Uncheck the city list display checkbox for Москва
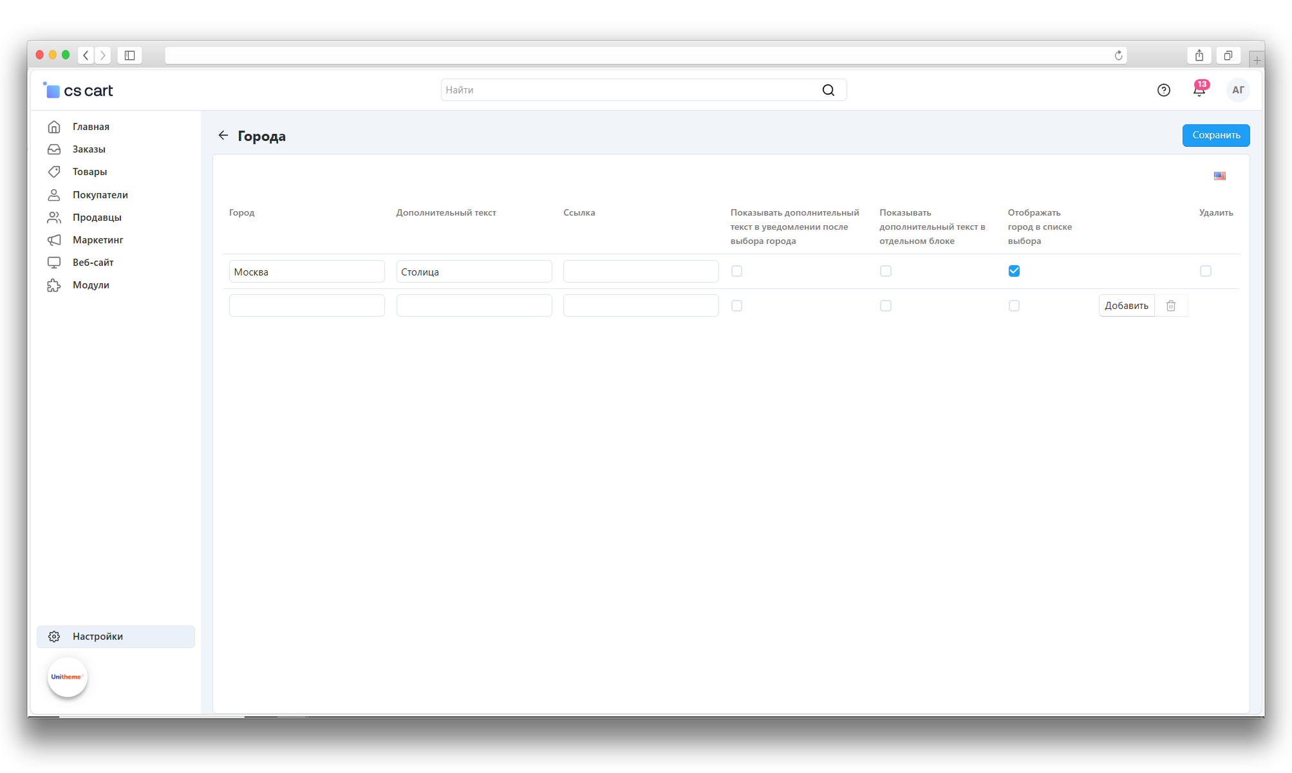This screenshot has height=773, width=1292. 1014,271
